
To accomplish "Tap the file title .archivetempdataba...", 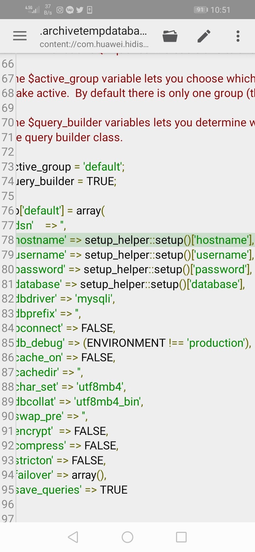I will tap(93, 31).
